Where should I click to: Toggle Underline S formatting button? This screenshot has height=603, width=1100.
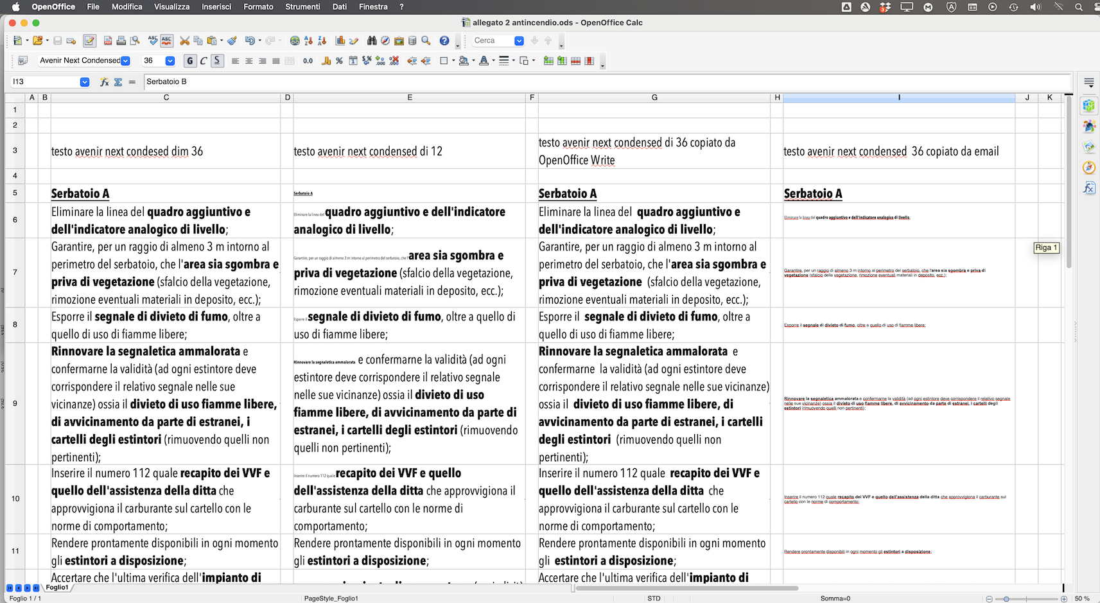[x=217, y=60]
